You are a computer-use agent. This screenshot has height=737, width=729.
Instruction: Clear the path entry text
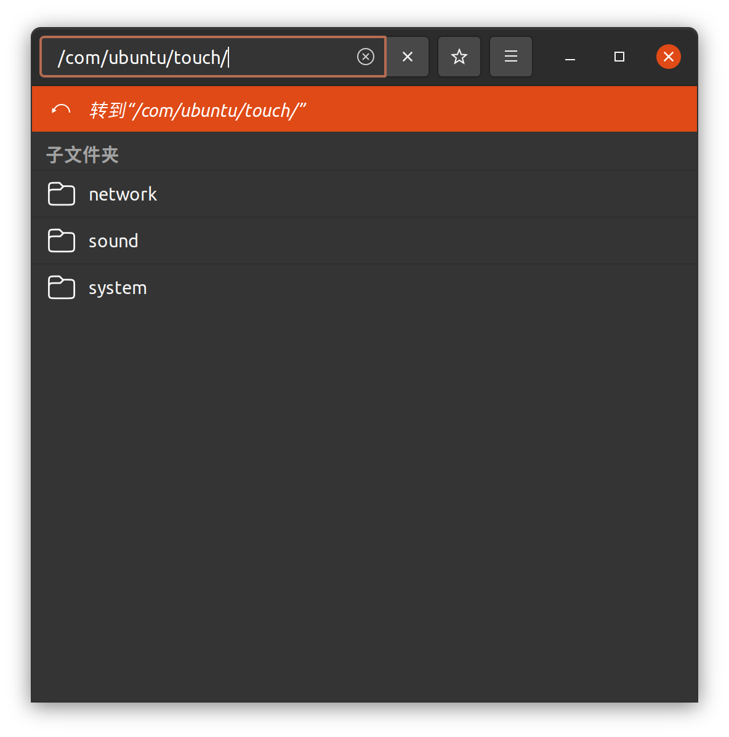pyautogui.click(x=366, y=57)
